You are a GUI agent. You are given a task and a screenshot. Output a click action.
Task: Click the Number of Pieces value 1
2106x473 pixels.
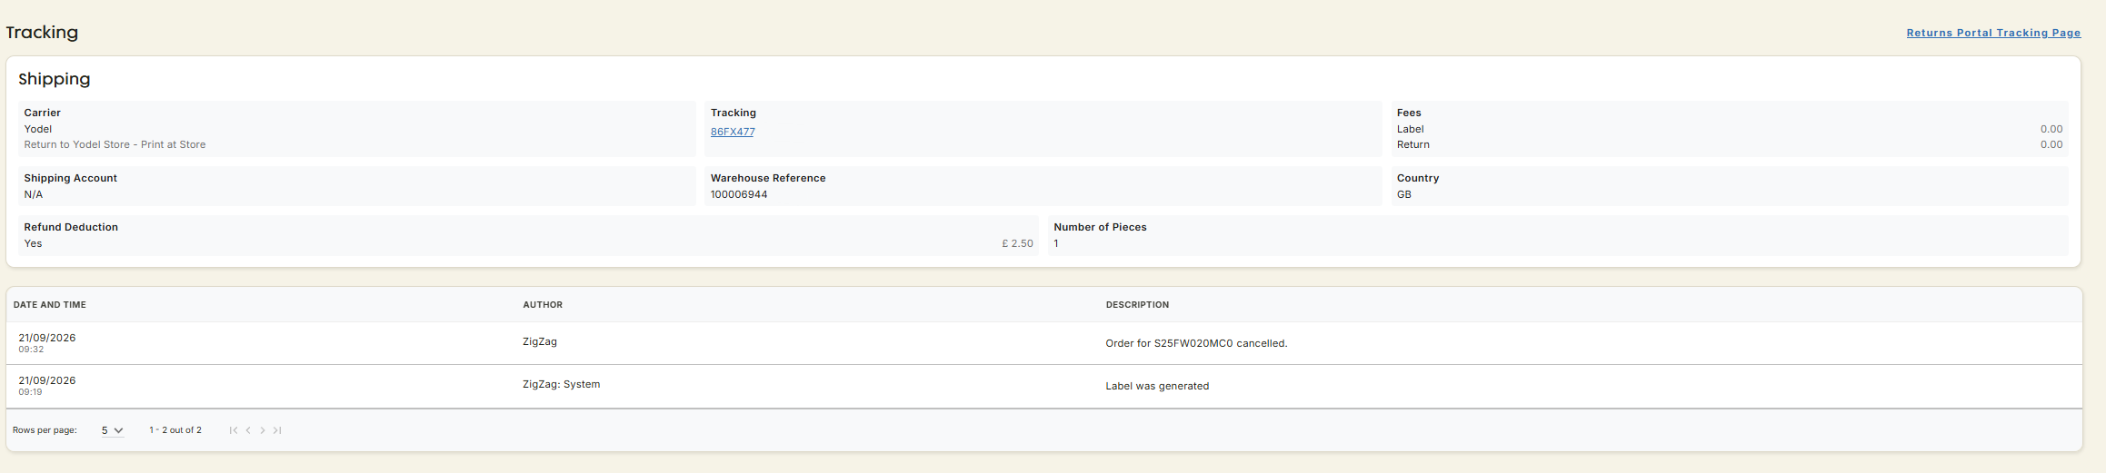(1056, 243)
